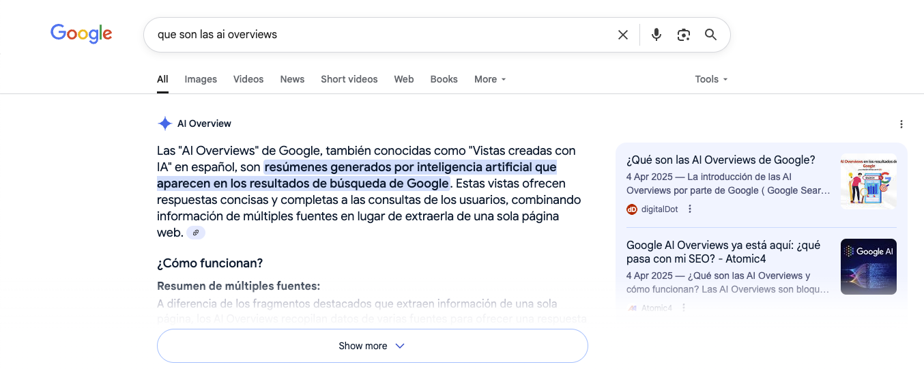The height and width of the screenshot is (369, 924).
Task: Open '¿Qué son las AI Overviews de Google?' link
Action: click(x=721, y=160)
